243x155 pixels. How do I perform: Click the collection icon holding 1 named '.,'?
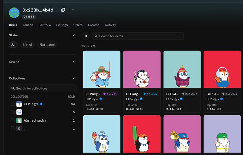pos(19,128)
